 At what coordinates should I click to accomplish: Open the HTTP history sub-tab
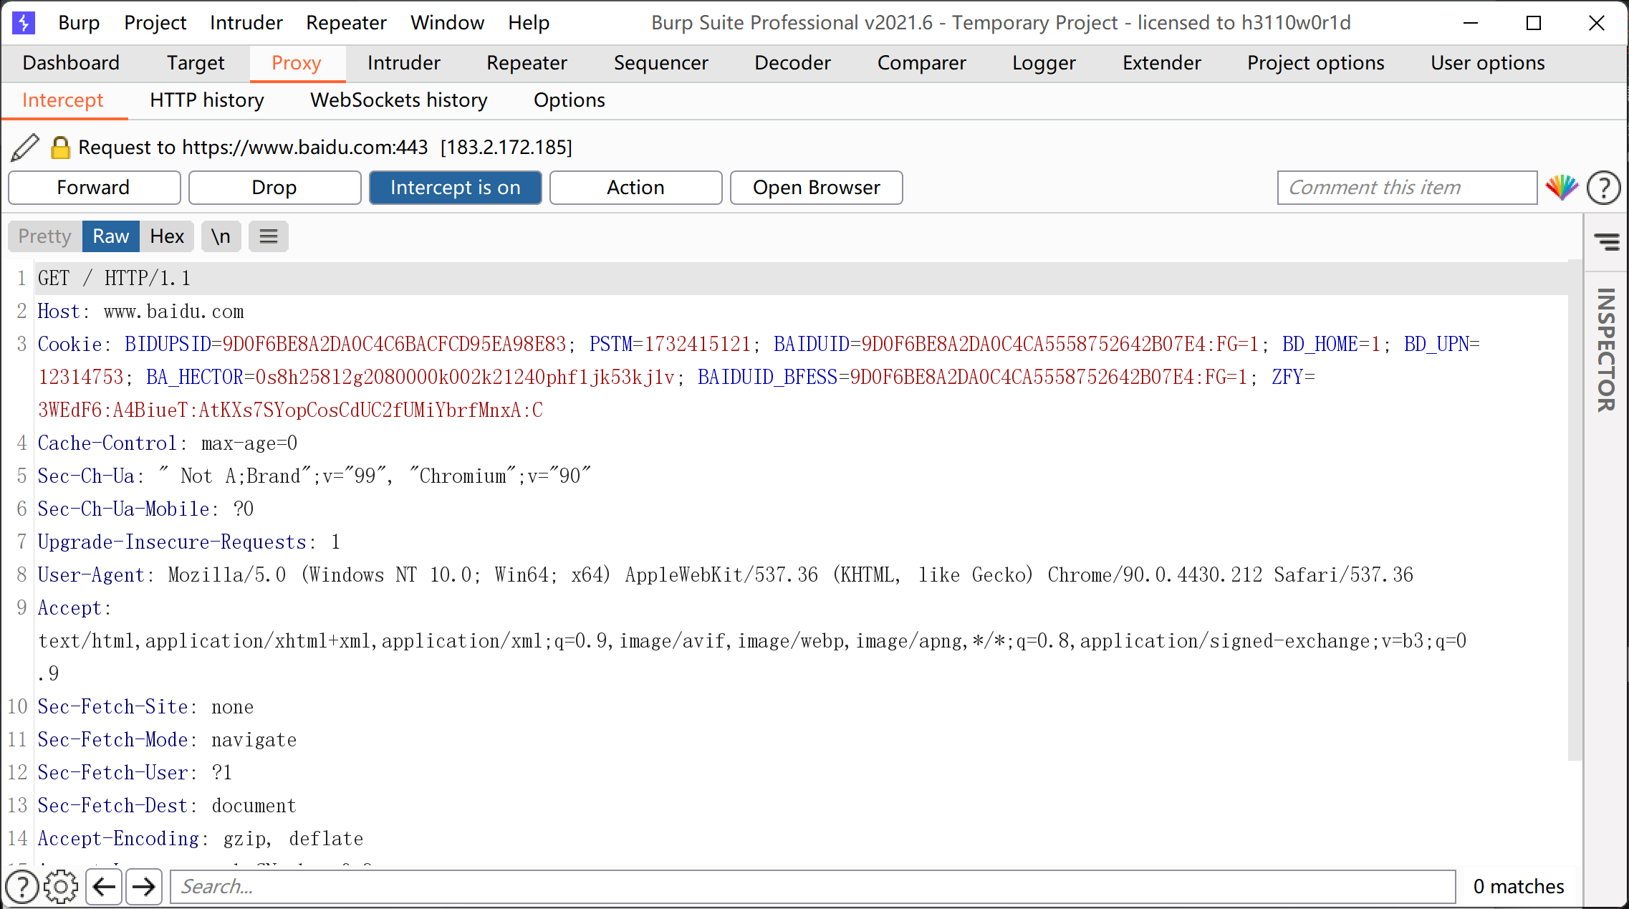point(207,100)
